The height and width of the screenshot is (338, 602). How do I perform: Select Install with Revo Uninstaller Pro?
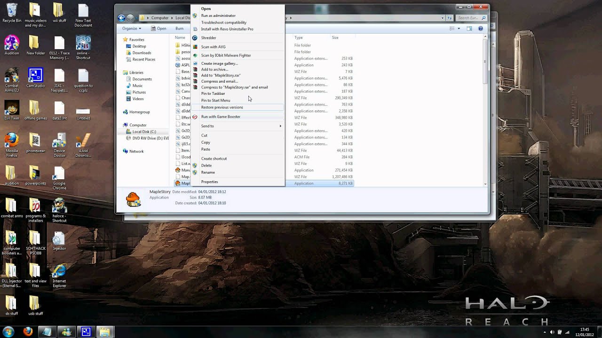click(238, 29)
